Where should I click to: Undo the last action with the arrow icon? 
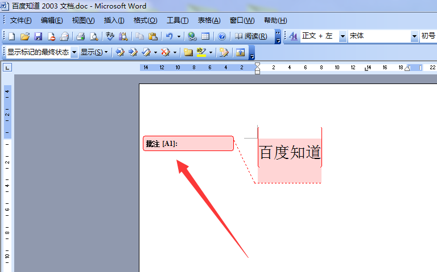coord(169,36)
